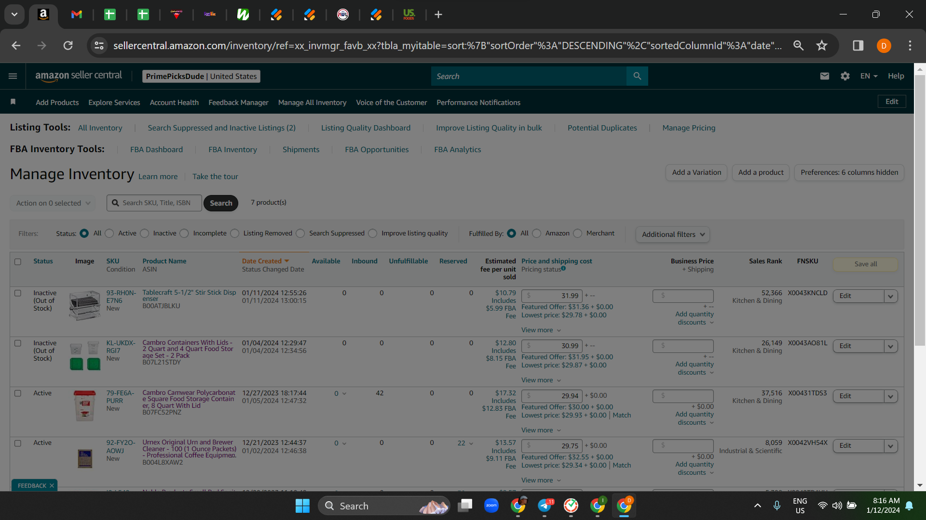Close the FEEDBACK tab
This screenshot has width=926, height=520.
pyautogui.click(x=52, y=485)
